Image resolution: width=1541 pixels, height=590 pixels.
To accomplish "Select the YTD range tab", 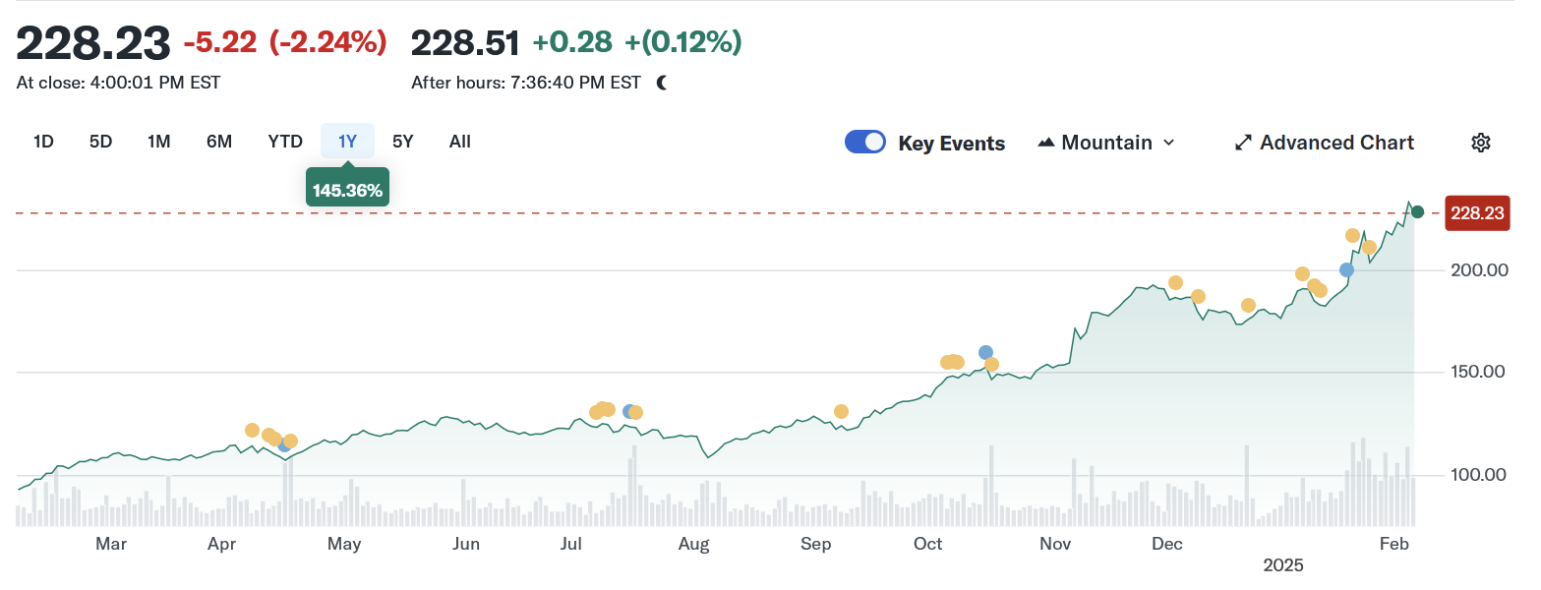I will pyautogui.click(x=285, y=142).
